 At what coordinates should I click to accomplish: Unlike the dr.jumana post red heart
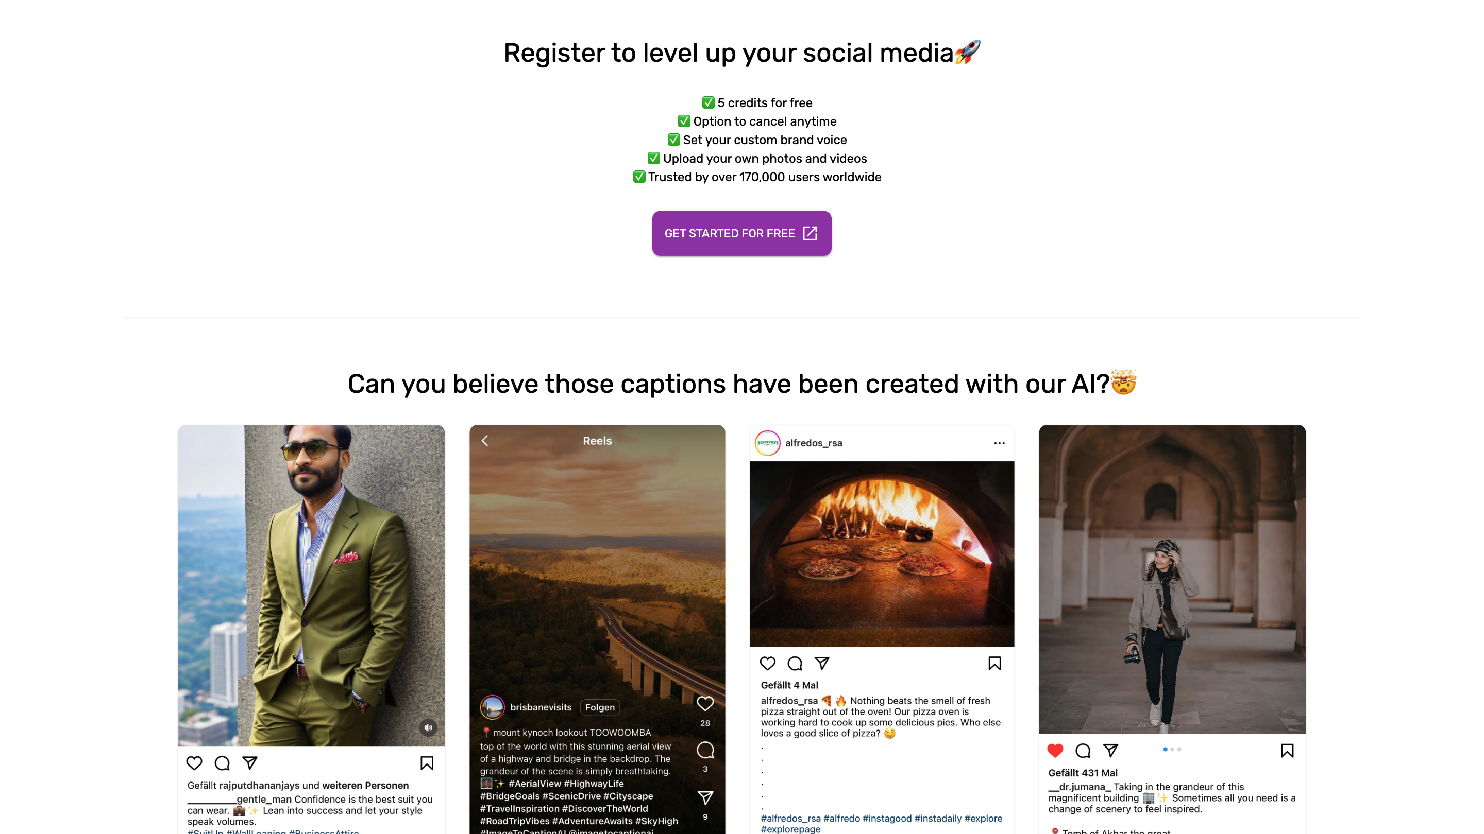[x=1055, y=751]
